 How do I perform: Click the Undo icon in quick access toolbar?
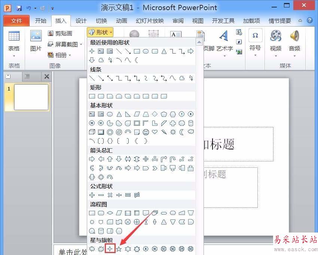(28, 8)
